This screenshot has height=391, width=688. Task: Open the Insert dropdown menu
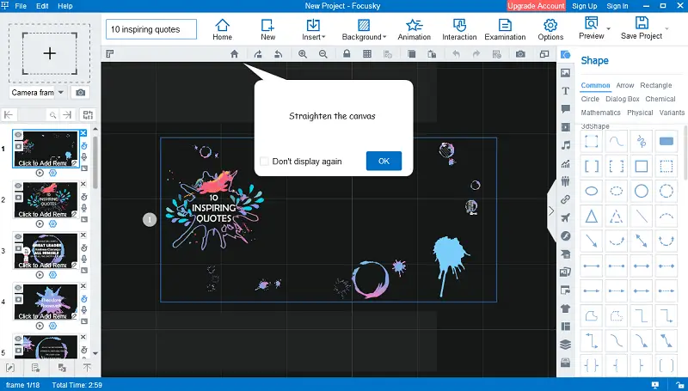pos(313,29)
